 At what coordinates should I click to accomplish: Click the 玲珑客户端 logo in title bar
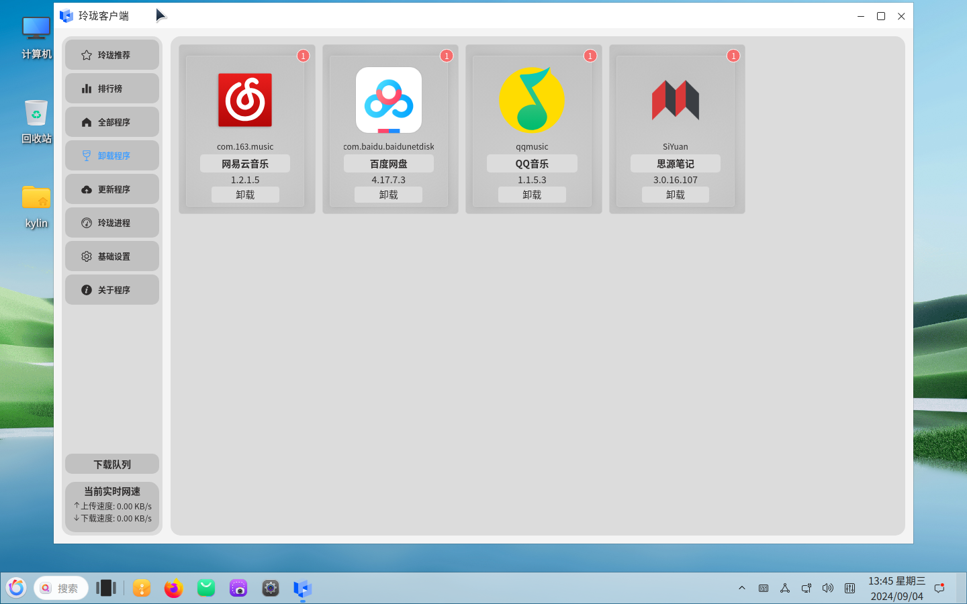click(66, 15)
